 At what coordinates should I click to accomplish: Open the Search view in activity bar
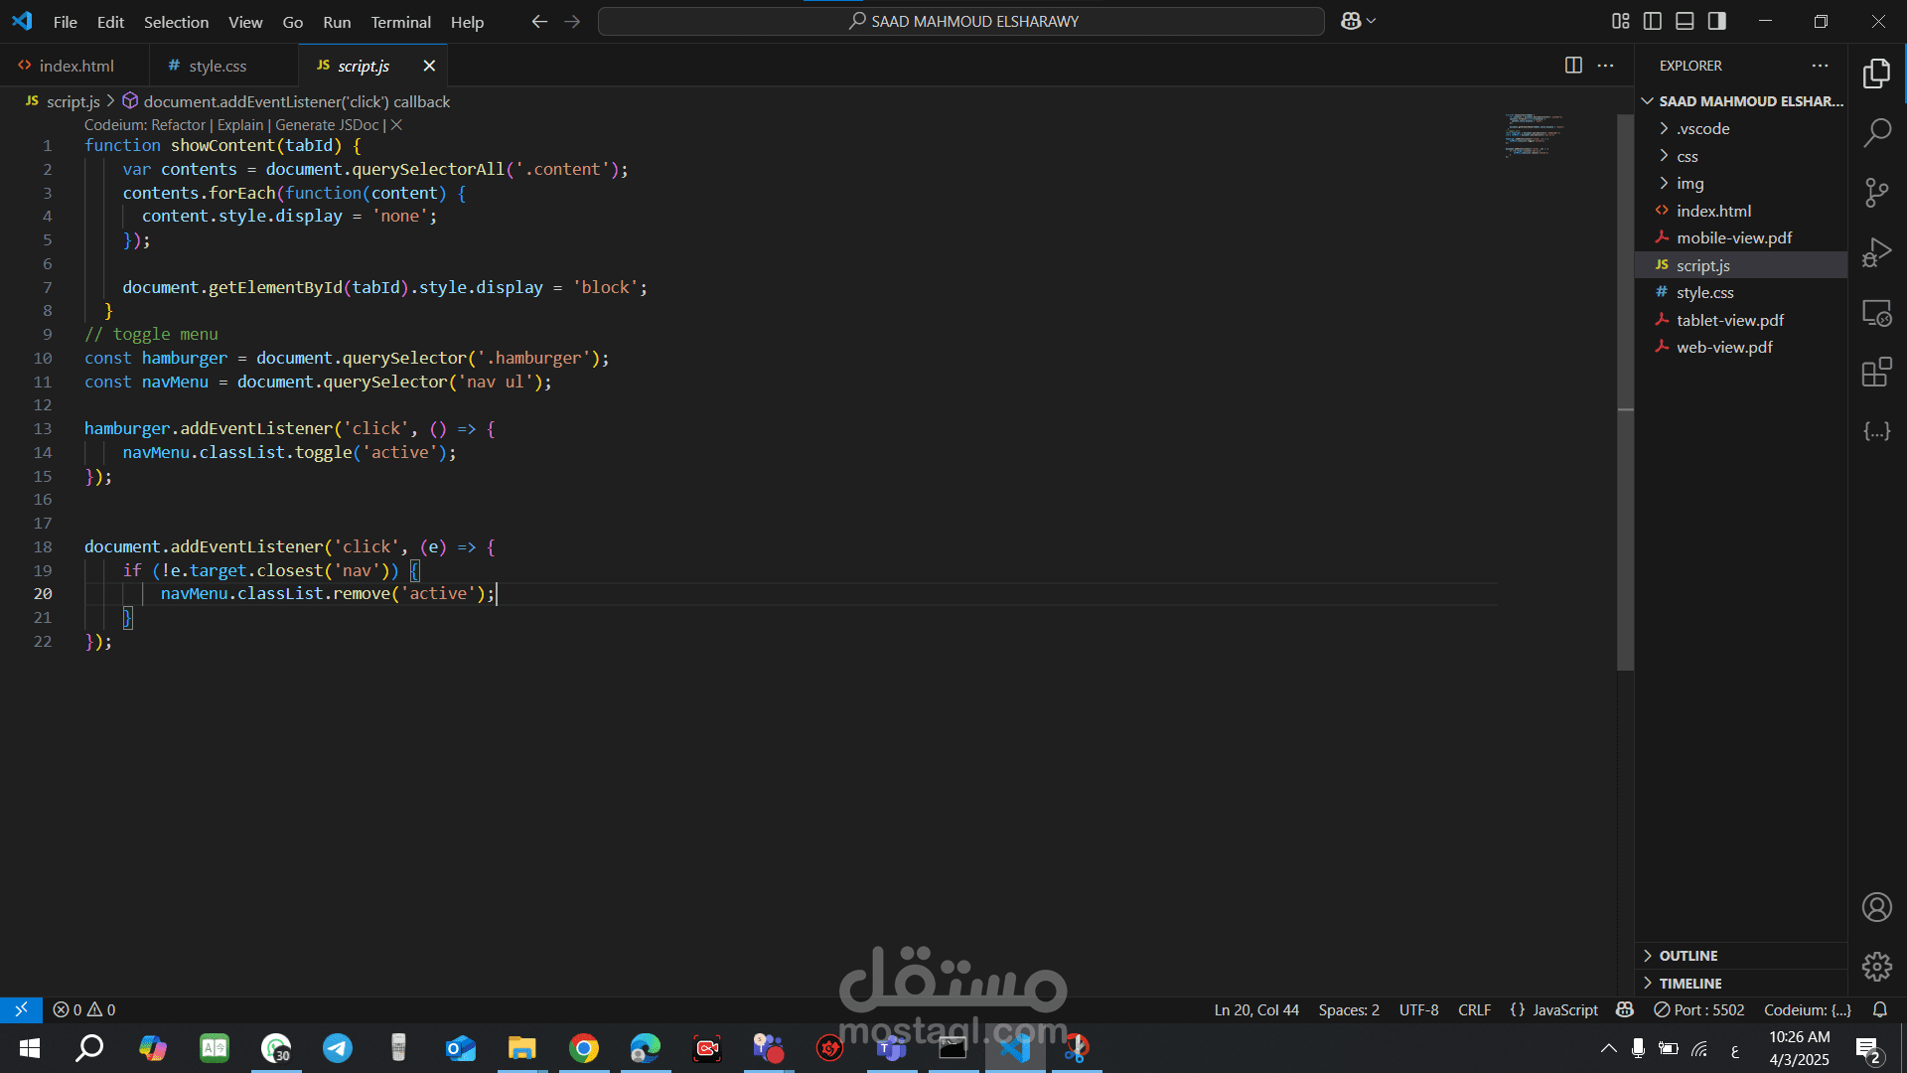click(x=1876, y=132)
